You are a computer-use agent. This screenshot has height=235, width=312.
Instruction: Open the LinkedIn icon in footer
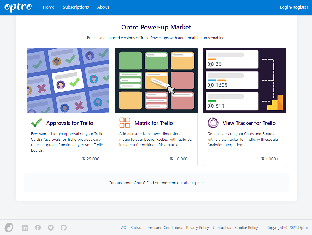[x=25, y=228]
